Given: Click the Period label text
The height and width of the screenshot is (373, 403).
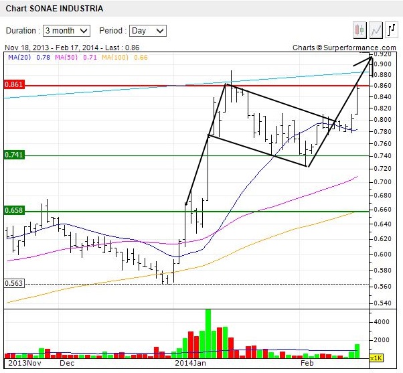Looking at the screenshot, I should pyautogui.click(x=113, y=31).
